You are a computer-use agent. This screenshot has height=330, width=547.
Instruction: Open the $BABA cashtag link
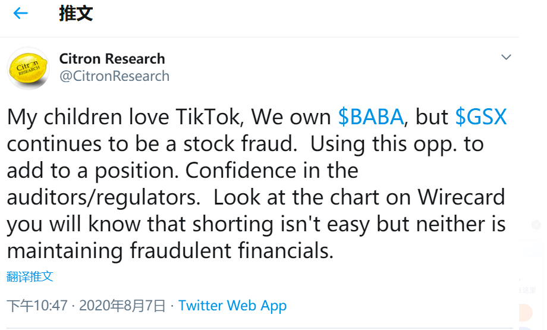(x=370, y=117)
